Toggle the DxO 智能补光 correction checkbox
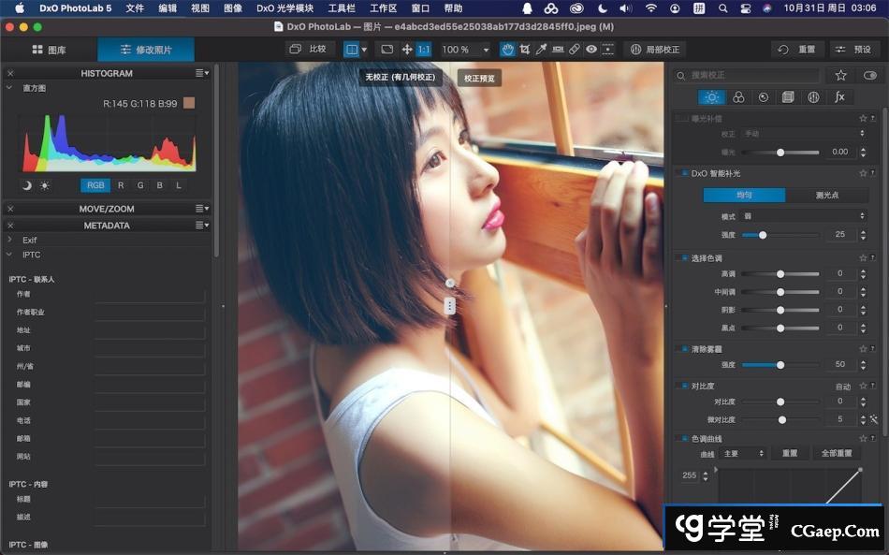This screenshot has height=555, width=889. (x=683, y=173)
